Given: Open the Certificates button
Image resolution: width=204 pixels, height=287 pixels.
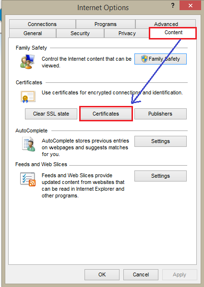Looking at the screenshot, I should [x=106, y=114].
